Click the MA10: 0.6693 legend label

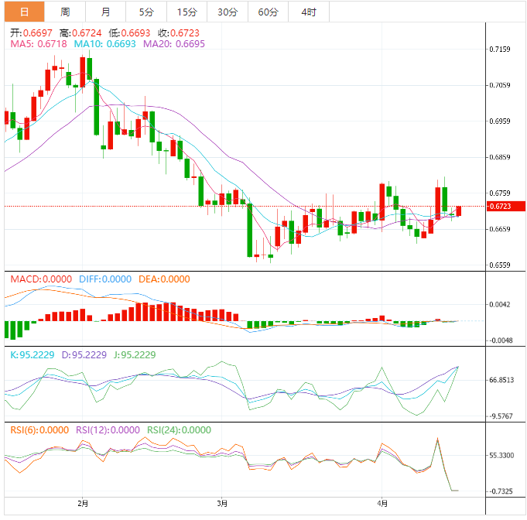[105, 43]
